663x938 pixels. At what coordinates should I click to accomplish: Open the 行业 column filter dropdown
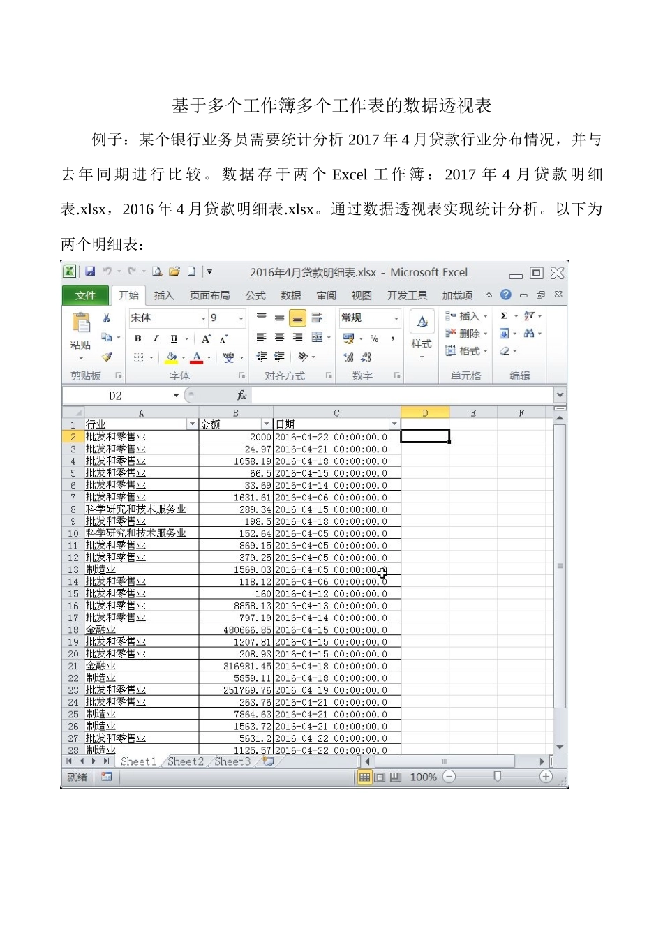192,424
